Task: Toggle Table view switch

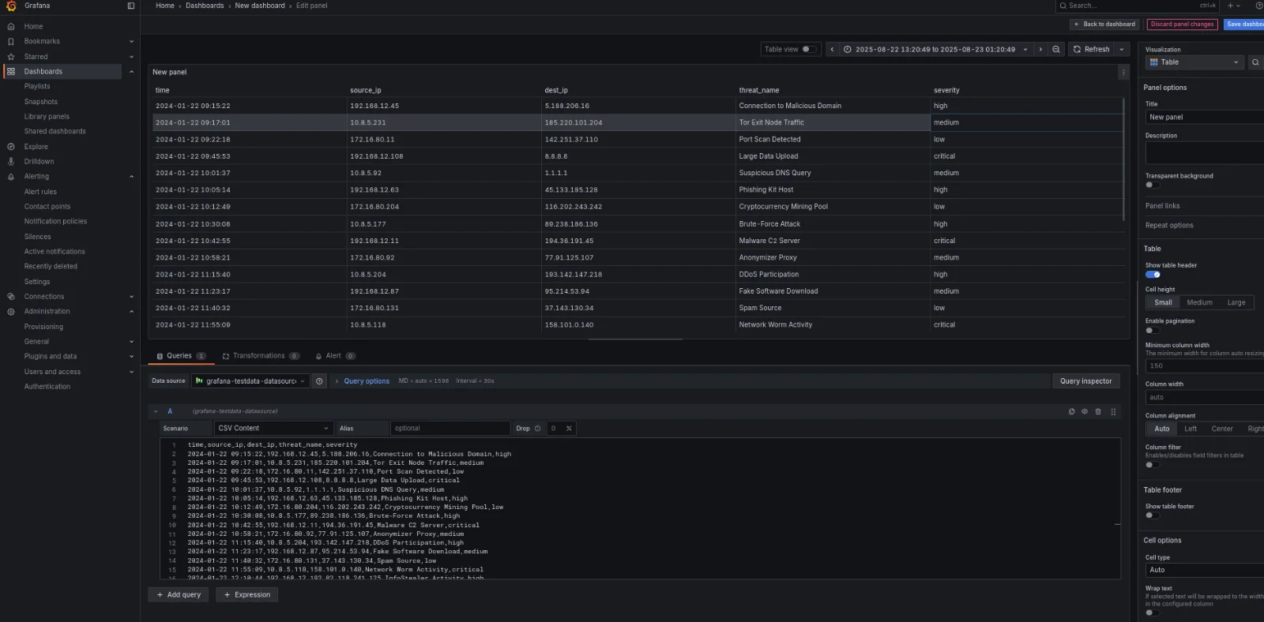Action: [808, 49]
